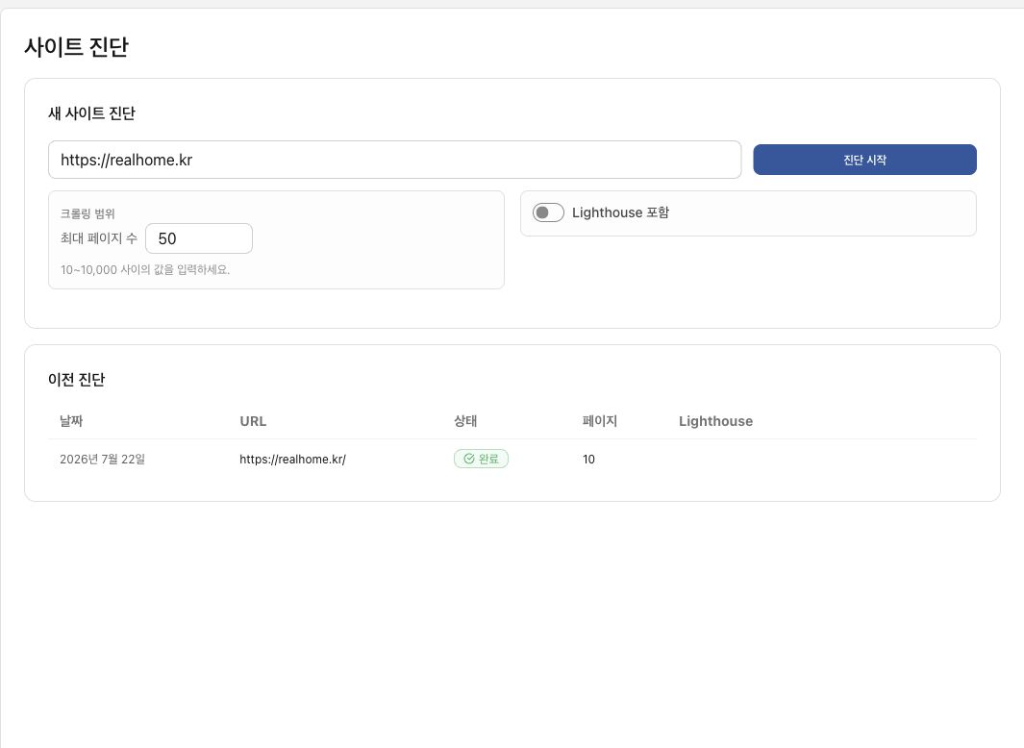Click the 이전 진단 section heading
The width and height of the screenshot is (1024, 748).
coord(76,380)
